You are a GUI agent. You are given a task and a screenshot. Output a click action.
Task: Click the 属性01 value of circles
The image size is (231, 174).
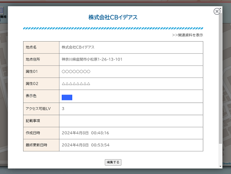point(76,71)
